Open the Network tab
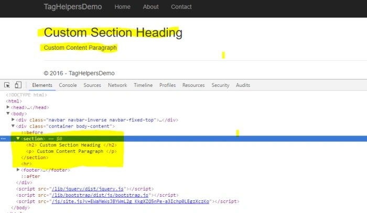 [117, 85]
